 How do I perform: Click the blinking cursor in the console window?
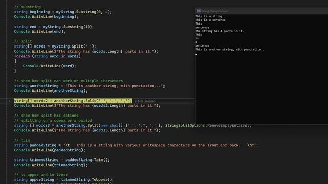point(196,54)
